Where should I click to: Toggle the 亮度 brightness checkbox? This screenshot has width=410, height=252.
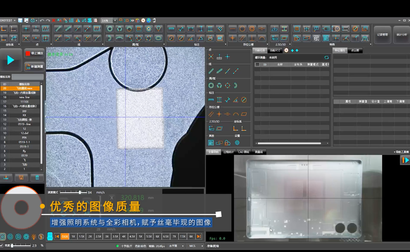pos(2,246)
